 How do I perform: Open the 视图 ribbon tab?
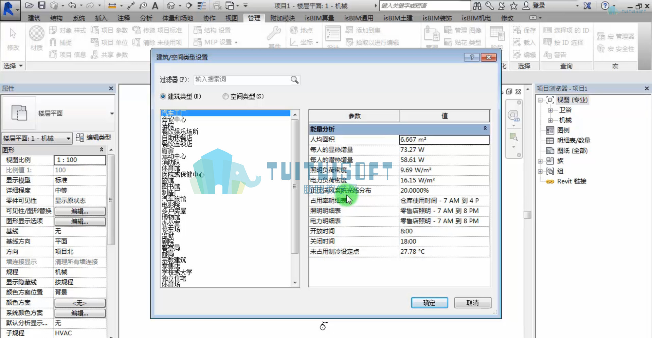click(x=232, y=18)
